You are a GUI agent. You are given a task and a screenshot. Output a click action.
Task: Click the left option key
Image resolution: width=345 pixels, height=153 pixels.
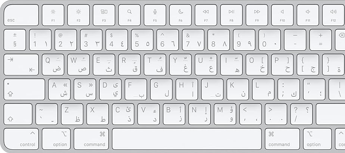tap(56, 139)
